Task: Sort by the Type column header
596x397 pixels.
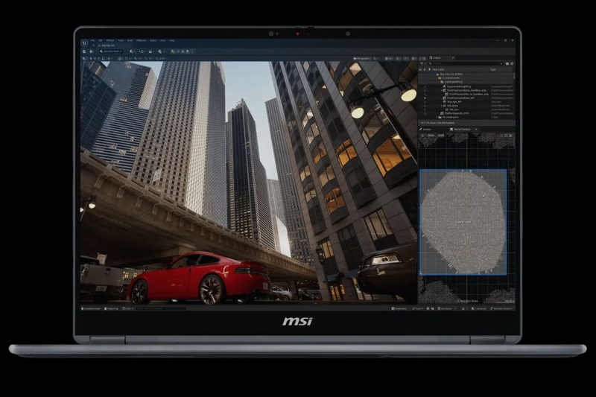Action: [x=493, y=69]
